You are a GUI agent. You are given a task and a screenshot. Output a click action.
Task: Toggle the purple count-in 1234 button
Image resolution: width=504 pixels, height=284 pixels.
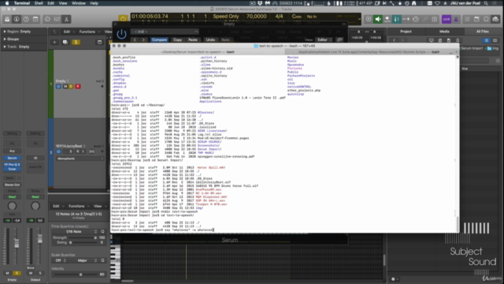point(447,19)
